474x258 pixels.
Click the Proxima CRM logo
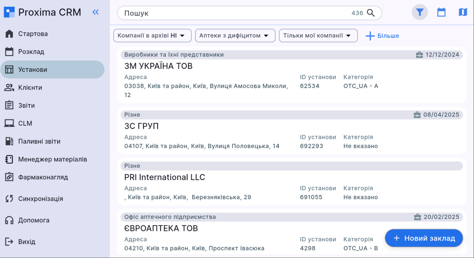pos(9,12)
